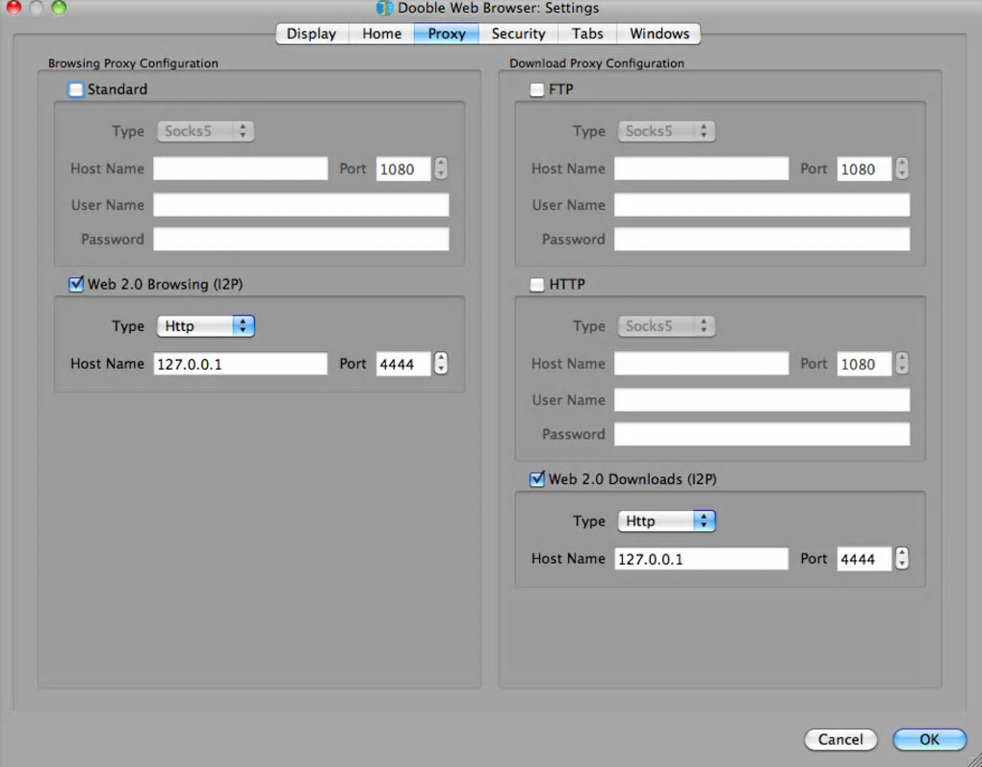Open FTP proxy Type dropdown
This screenshot has height=767, width=982.
pos(666,132)
